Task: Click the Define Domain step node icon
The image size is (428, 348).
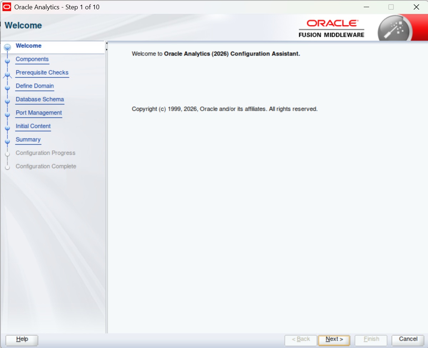Action: [x=7, y=88]
